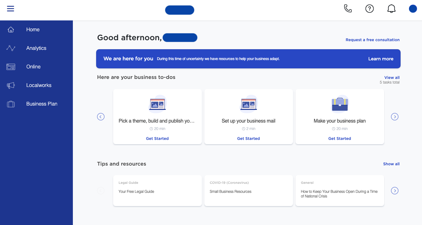Screen dimensions: 422x225
Task: Open the help question mark icon
Action: [369, 9]
